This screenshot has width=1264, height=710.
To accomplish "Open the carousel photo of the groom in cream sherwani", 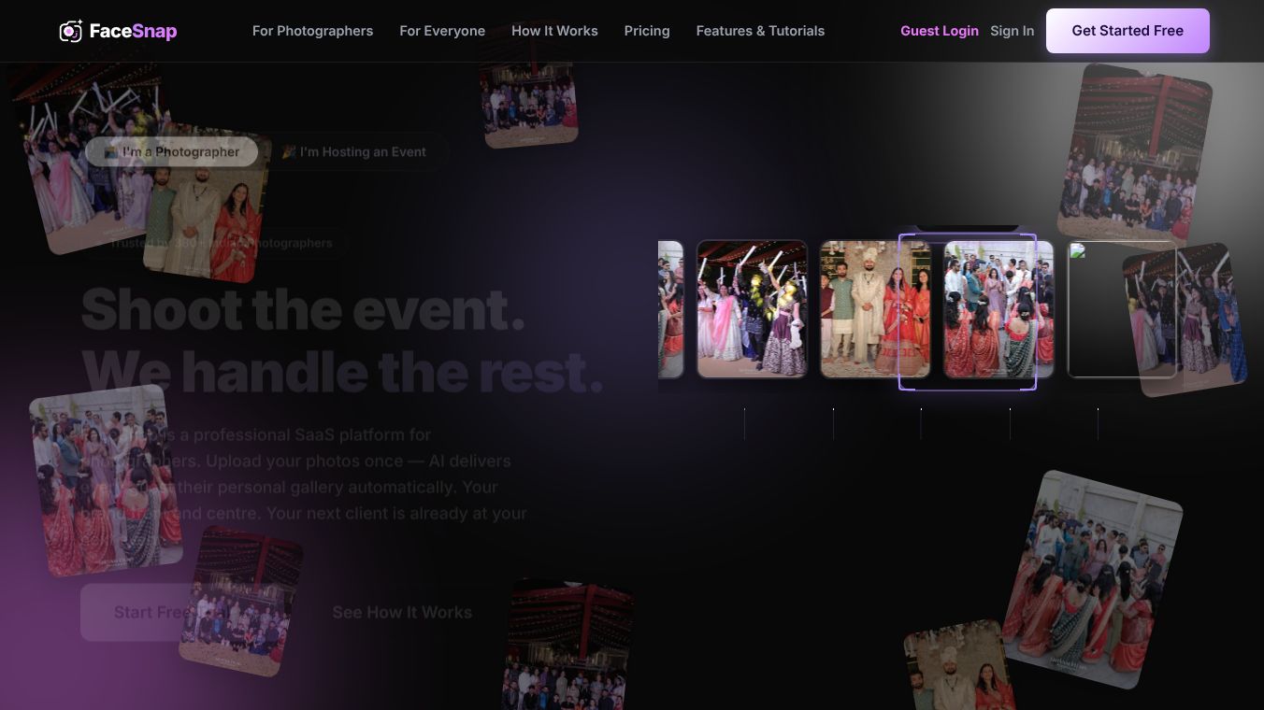I will coord(875,309).
